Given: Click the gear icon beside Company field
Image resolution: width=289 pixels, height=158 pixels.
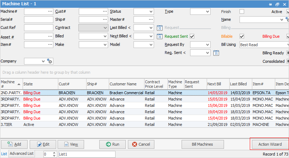Looking at the screenshot, I should [50, 62].
